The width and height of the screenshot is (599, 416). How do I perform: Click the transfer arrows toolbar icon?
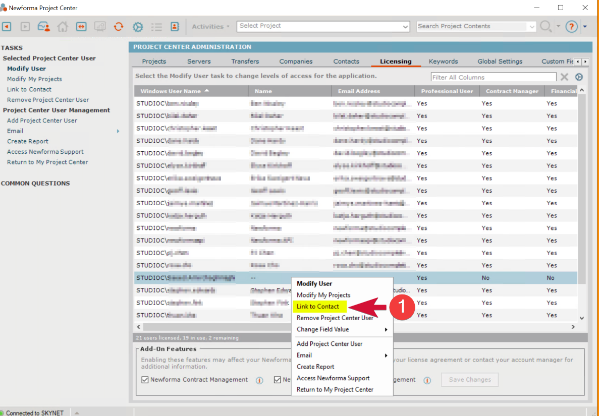[x=81, y=26]
